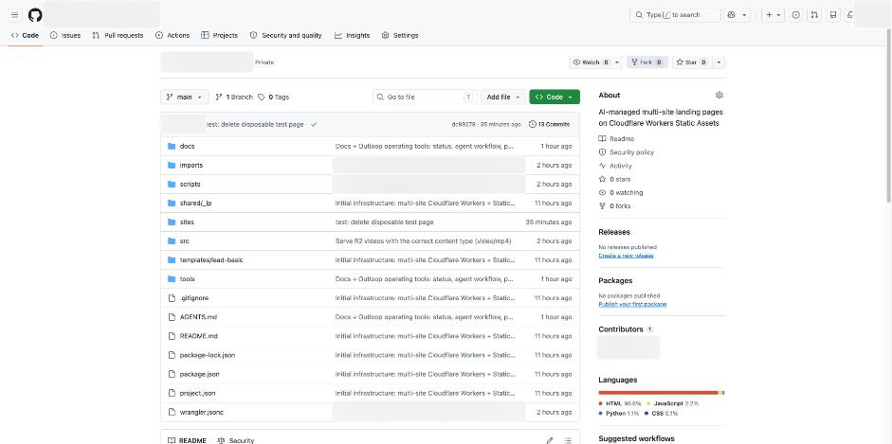The width and height of the screenshot is (892, 444).
Task: Edit repository details gear icon in About
Action: click(719, 95)
